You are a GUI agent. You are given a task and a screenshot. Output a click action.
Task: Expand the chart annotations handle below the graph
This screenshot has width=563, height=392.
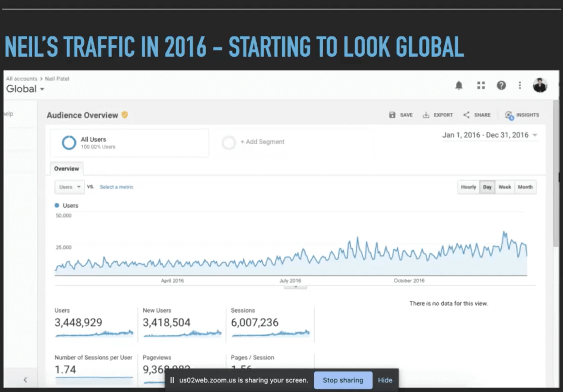point(296,287)
